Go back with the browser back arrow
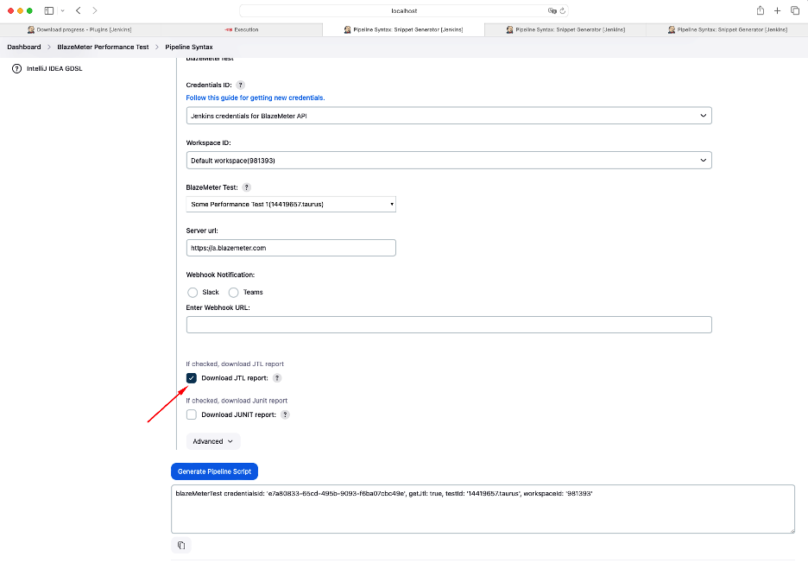The image size is (808, 563). (x=79, y=10)
